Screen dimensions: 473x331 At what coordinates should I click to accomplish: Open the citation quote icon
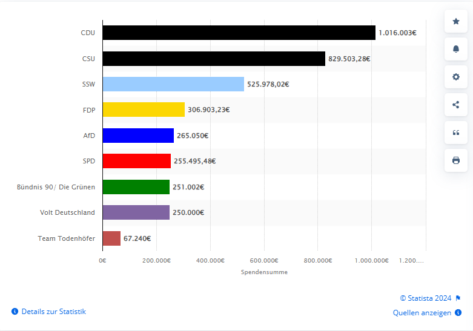click(x=456, y=133)
